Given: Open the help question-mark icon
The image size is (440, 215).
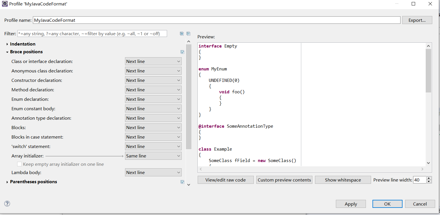Looking at the screenshot, I should (x=7, y=204).
